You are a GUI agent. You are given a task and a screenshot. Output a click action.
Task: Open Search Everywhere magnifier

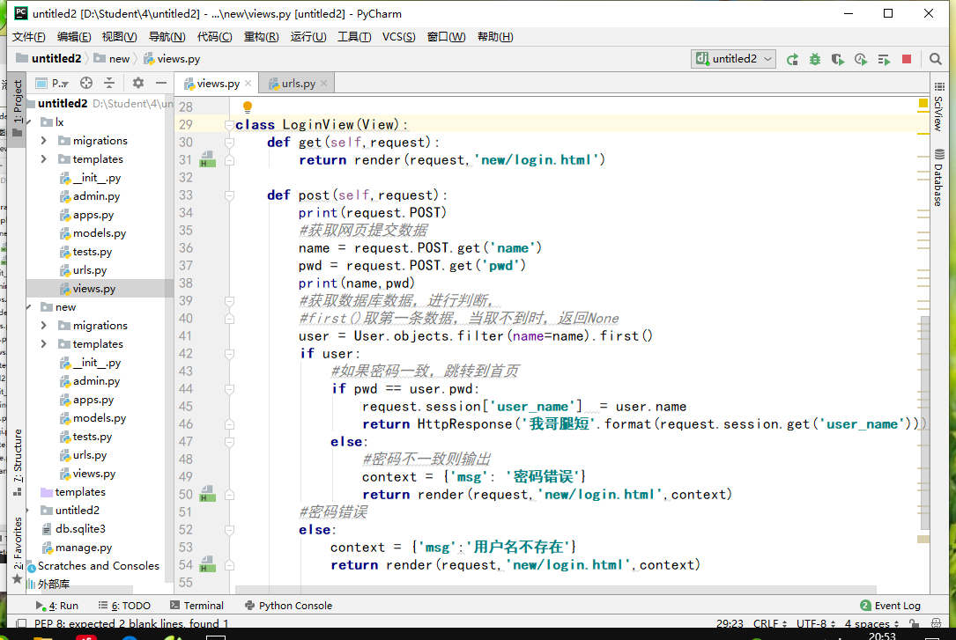pos(936,59)
